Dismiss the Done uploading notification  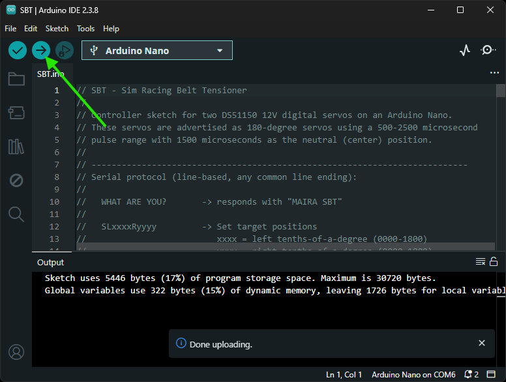[482, 344]
